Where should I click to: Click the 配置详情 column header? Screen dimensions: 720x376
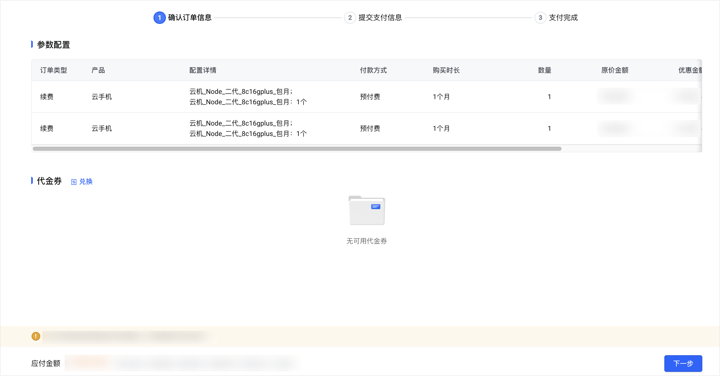tap(203, 70)
